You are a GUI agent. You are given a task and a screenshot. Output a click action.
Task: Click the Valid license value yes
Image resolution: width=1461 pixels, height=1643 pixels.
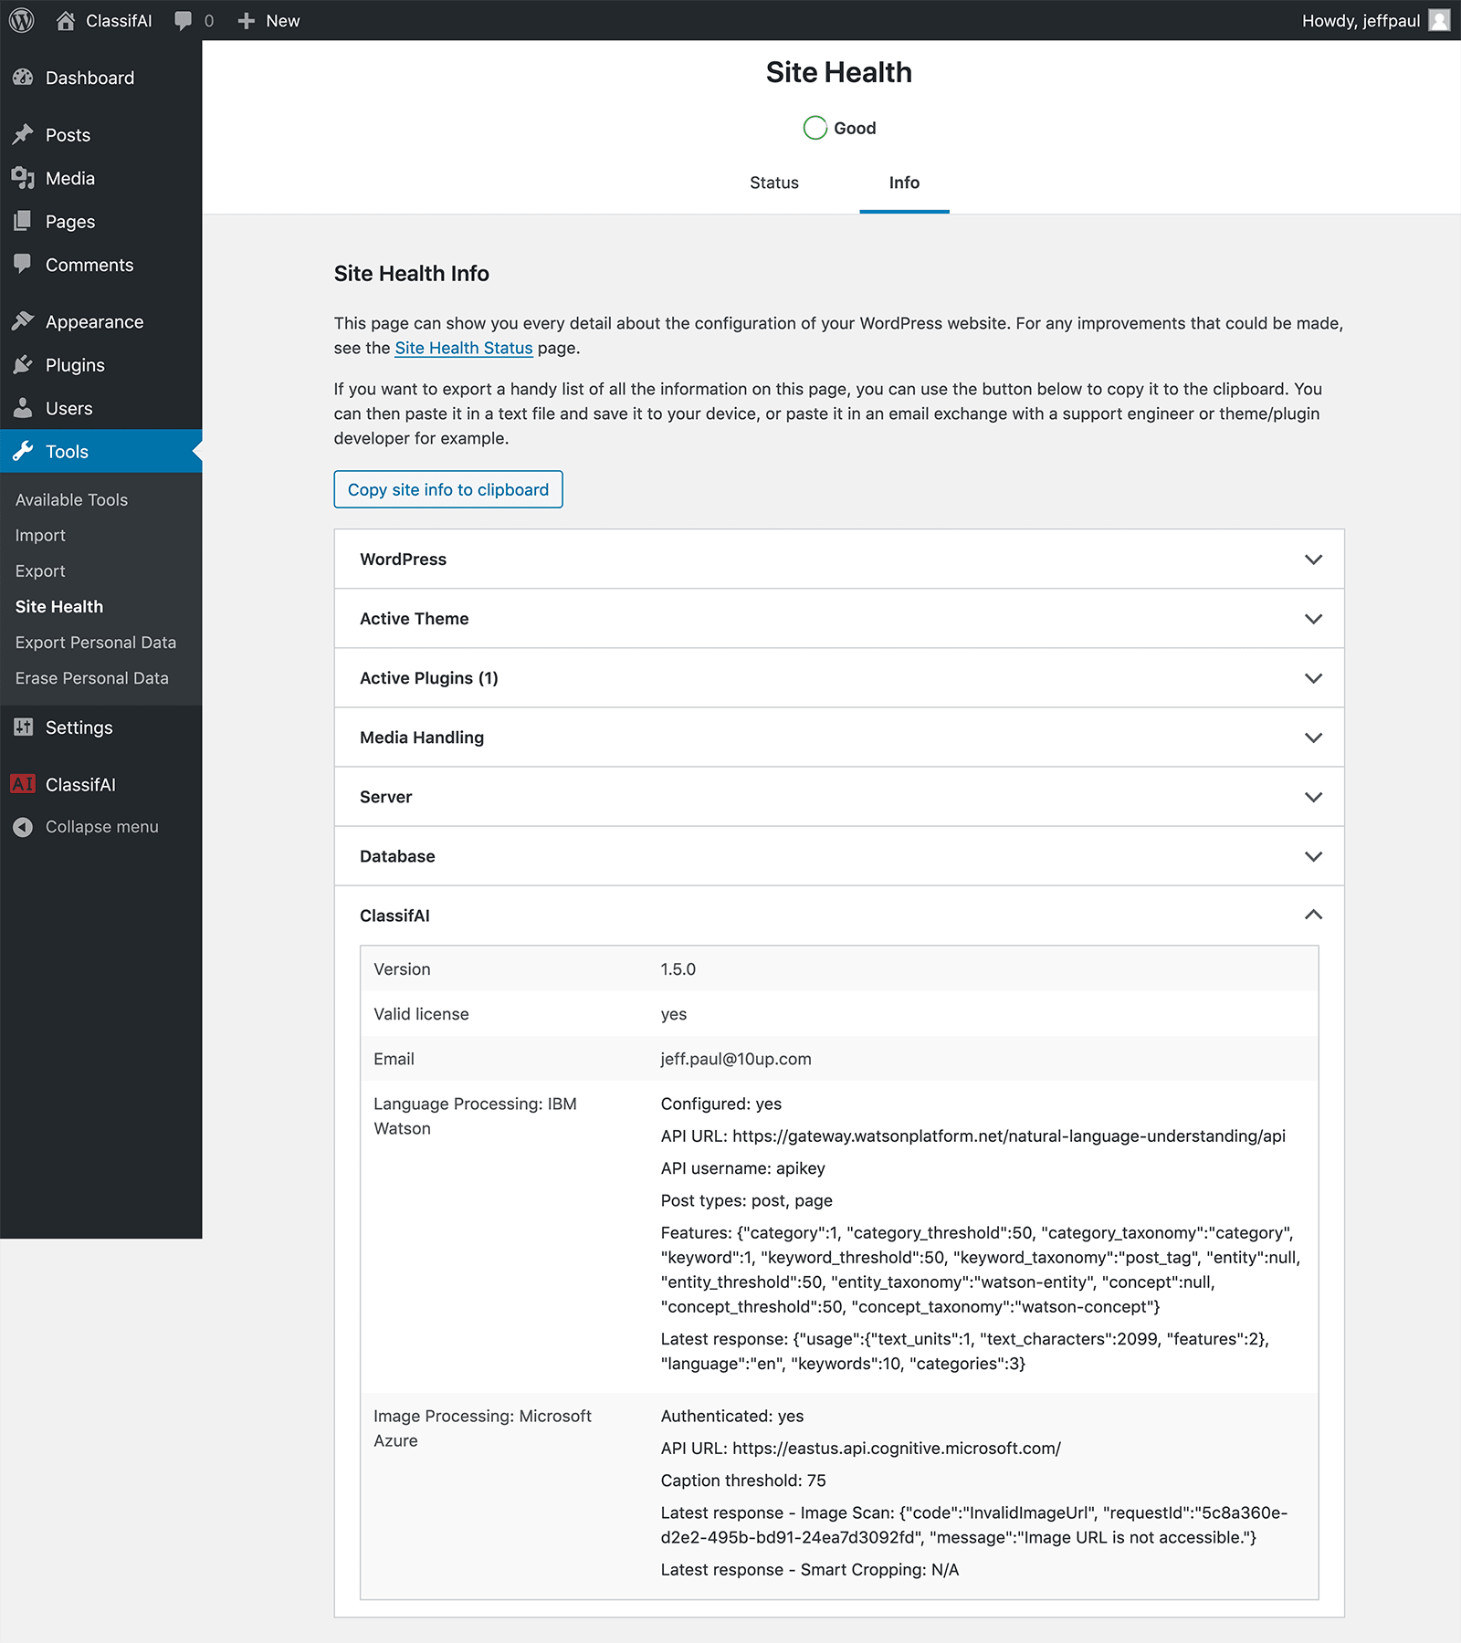coord(674,1014)
